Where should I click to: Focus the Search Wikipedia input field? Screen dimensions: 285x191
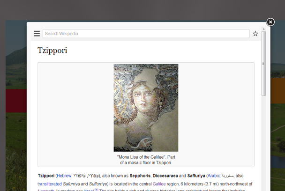coord(146,34)
